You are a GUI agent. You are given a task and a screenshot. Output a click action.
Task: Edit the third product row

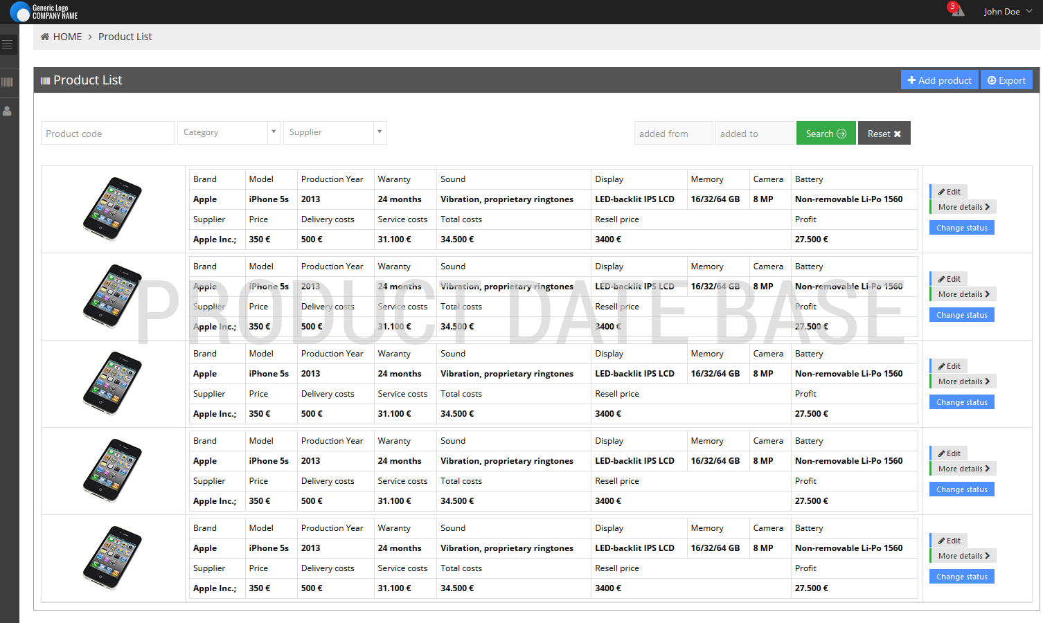[x=949, y=366]
